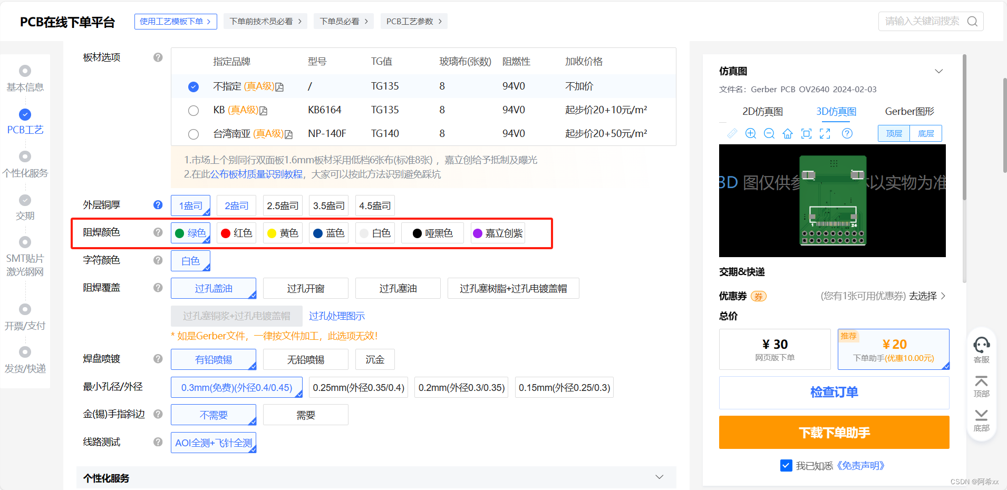
Task: Open 过孔处理图示 link
Action: pyautogui.click(x=337, y=316)
